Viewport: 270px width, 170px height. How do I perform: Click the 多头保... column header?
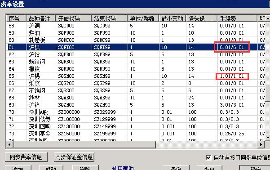point(202,18)
